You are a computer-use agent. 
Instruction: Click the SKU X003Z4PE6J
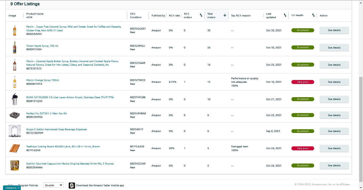[x=137, y=46]
